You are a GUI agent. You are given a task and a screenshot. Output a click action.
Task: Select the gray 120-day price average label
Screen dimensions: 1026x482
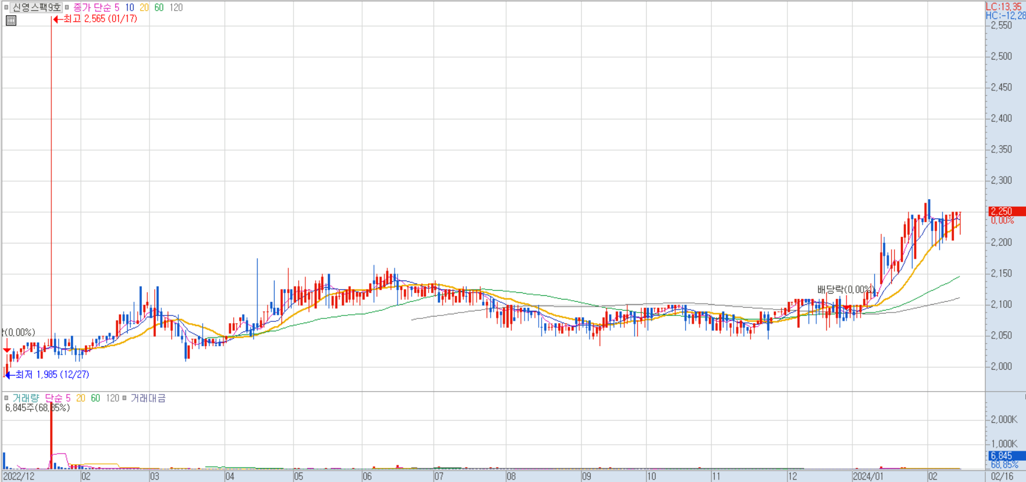pos(176,8)
